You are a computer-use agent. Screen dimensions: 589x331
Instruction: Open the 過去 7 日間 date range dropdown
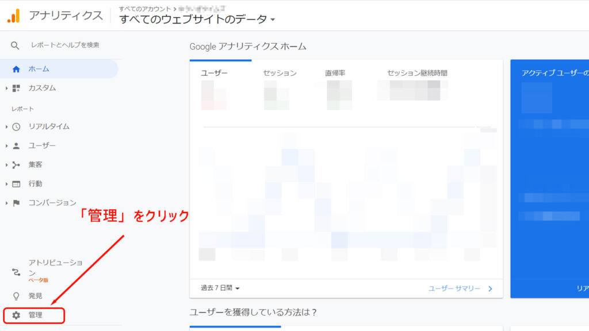tap(220, 288)
